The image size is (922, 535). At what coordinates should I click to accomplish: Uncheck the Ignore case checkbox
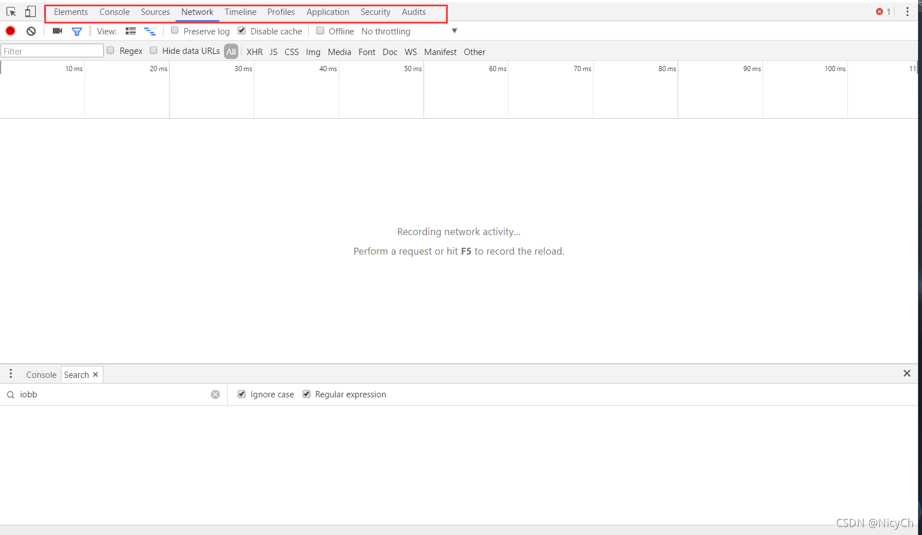click(242, 394)
